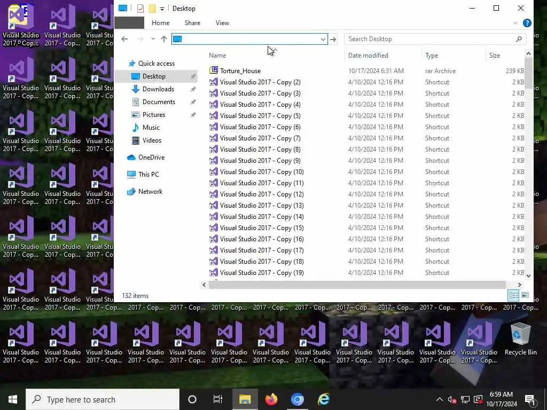Open Pictures in the navigation pane
This screenshot has width=547, height=410.
(153, 115)
